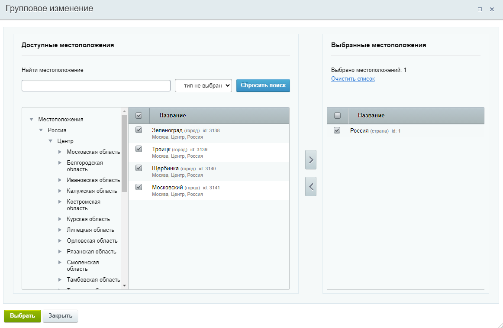Maximize the Групповое изменение dialog

(x=480, y=9)
